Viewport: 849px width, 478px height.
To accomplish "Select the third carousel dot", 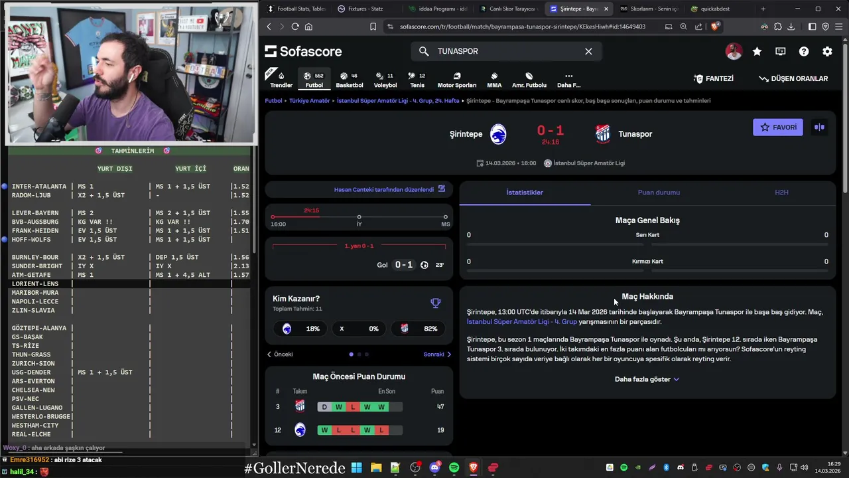I will (367, 355).
